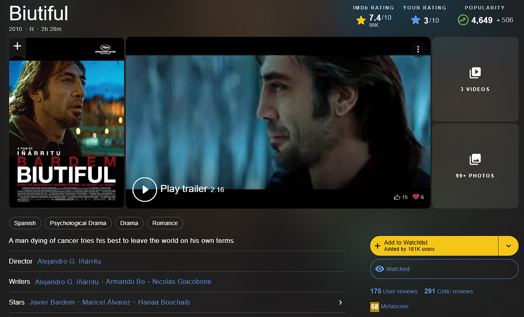Open writer Nicolás Giacobone link

[x=182, y=281]
